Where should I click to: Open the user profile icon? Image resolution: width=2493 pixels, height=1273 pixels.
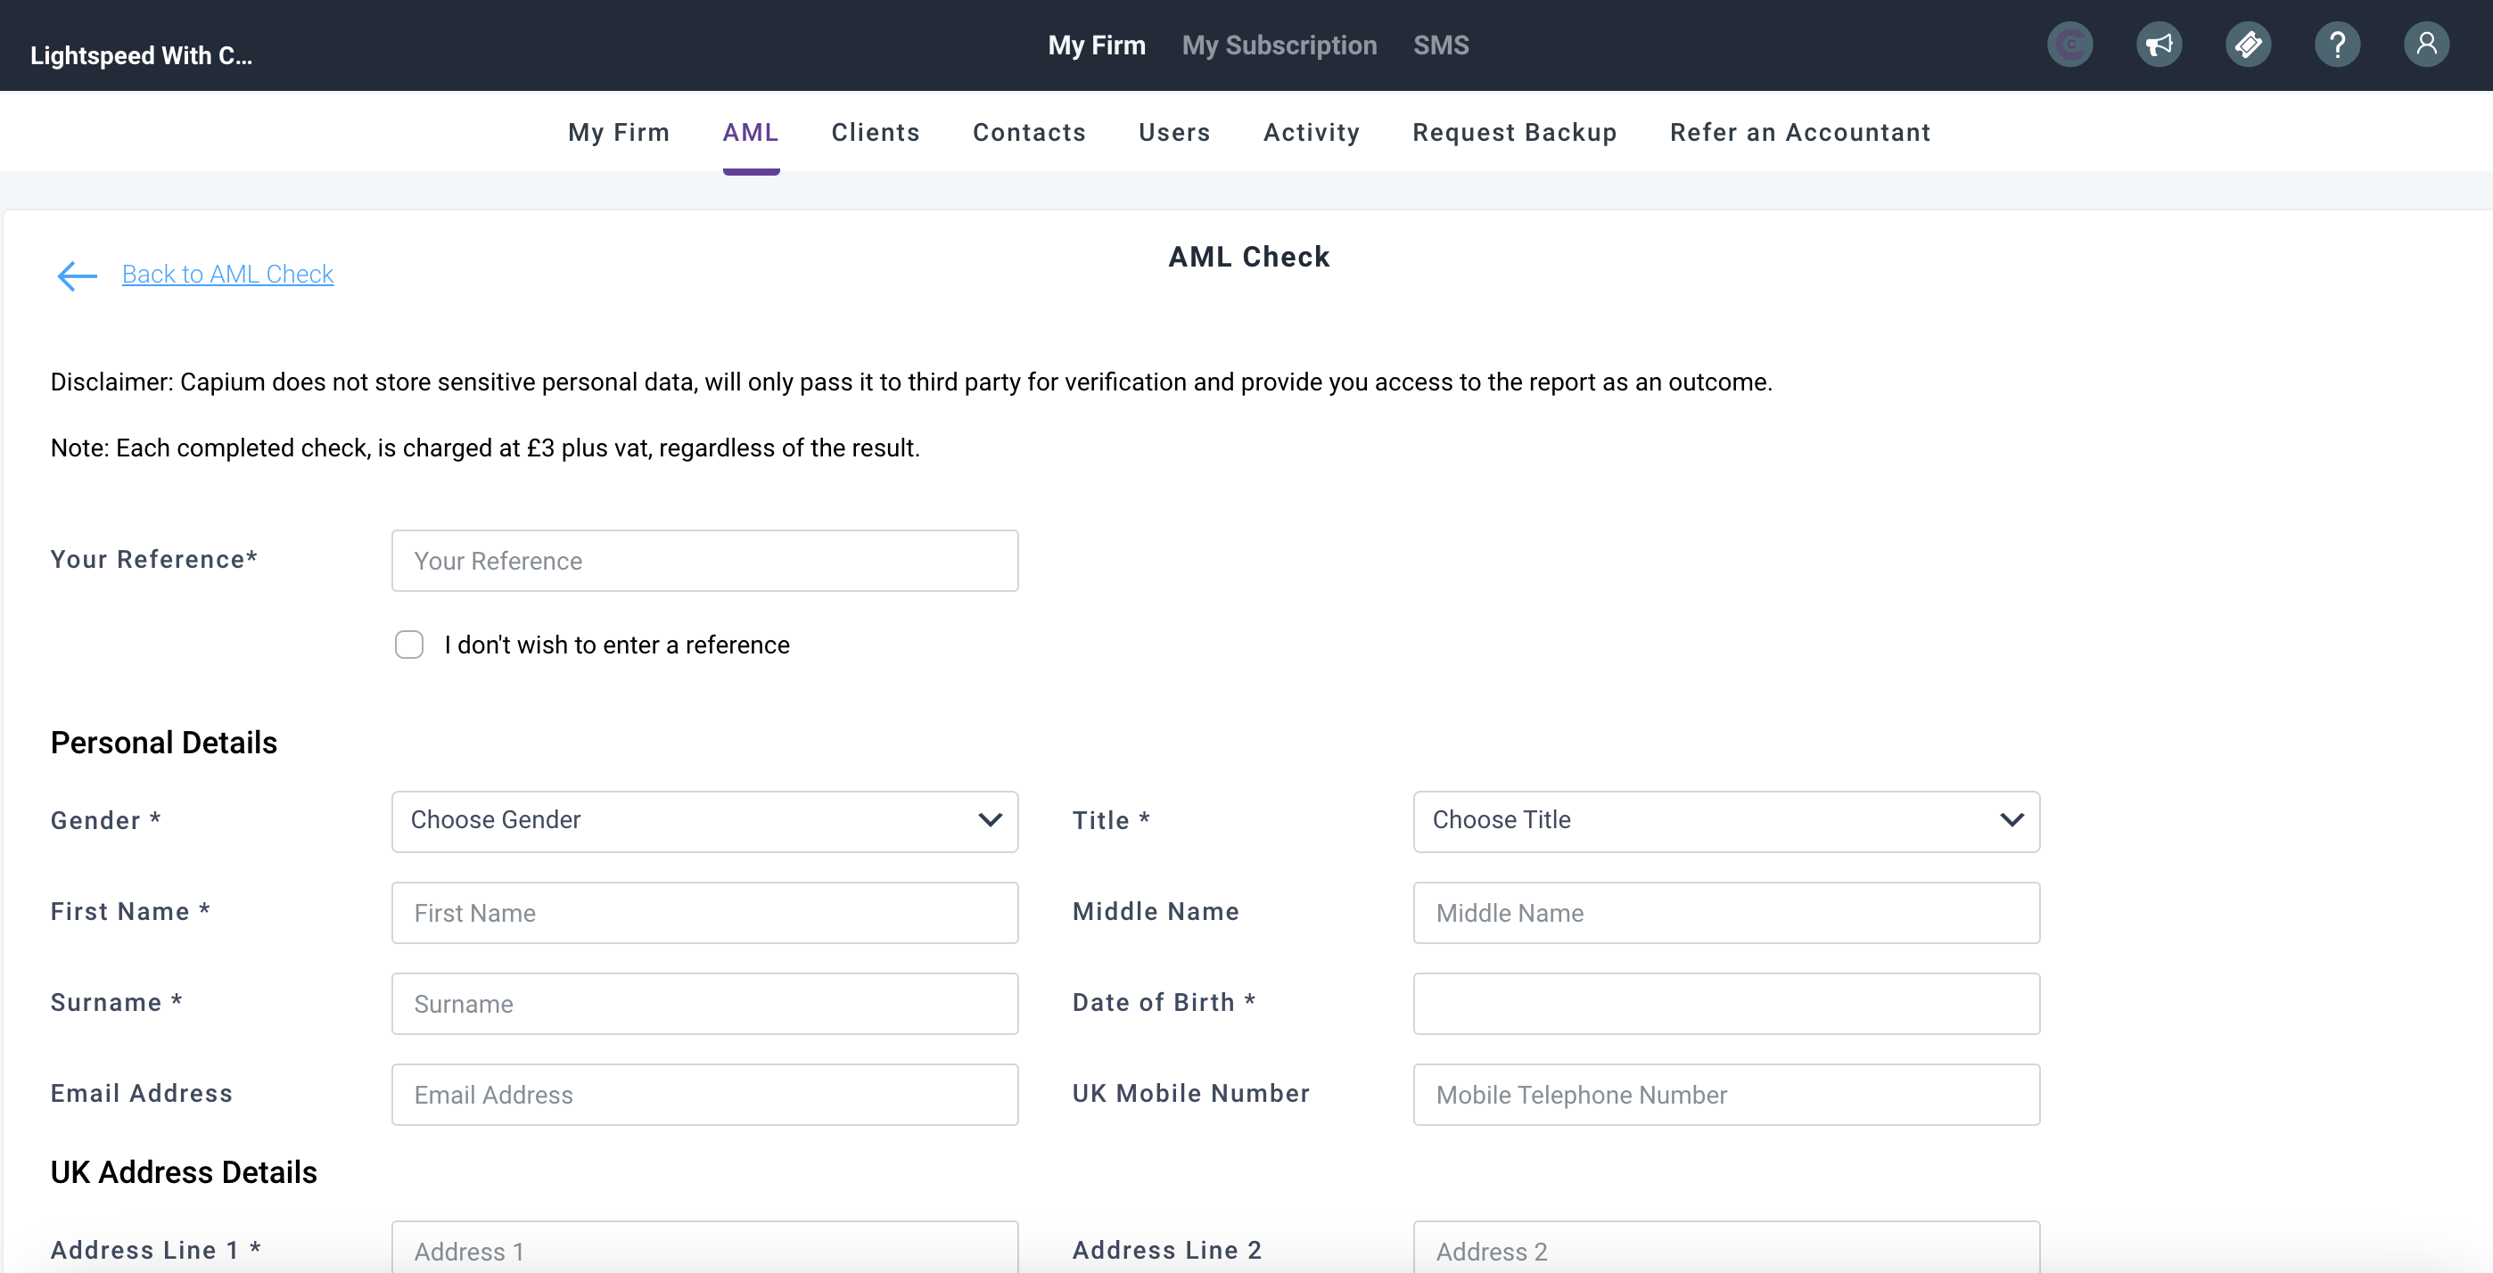[x=2425, y=45]
